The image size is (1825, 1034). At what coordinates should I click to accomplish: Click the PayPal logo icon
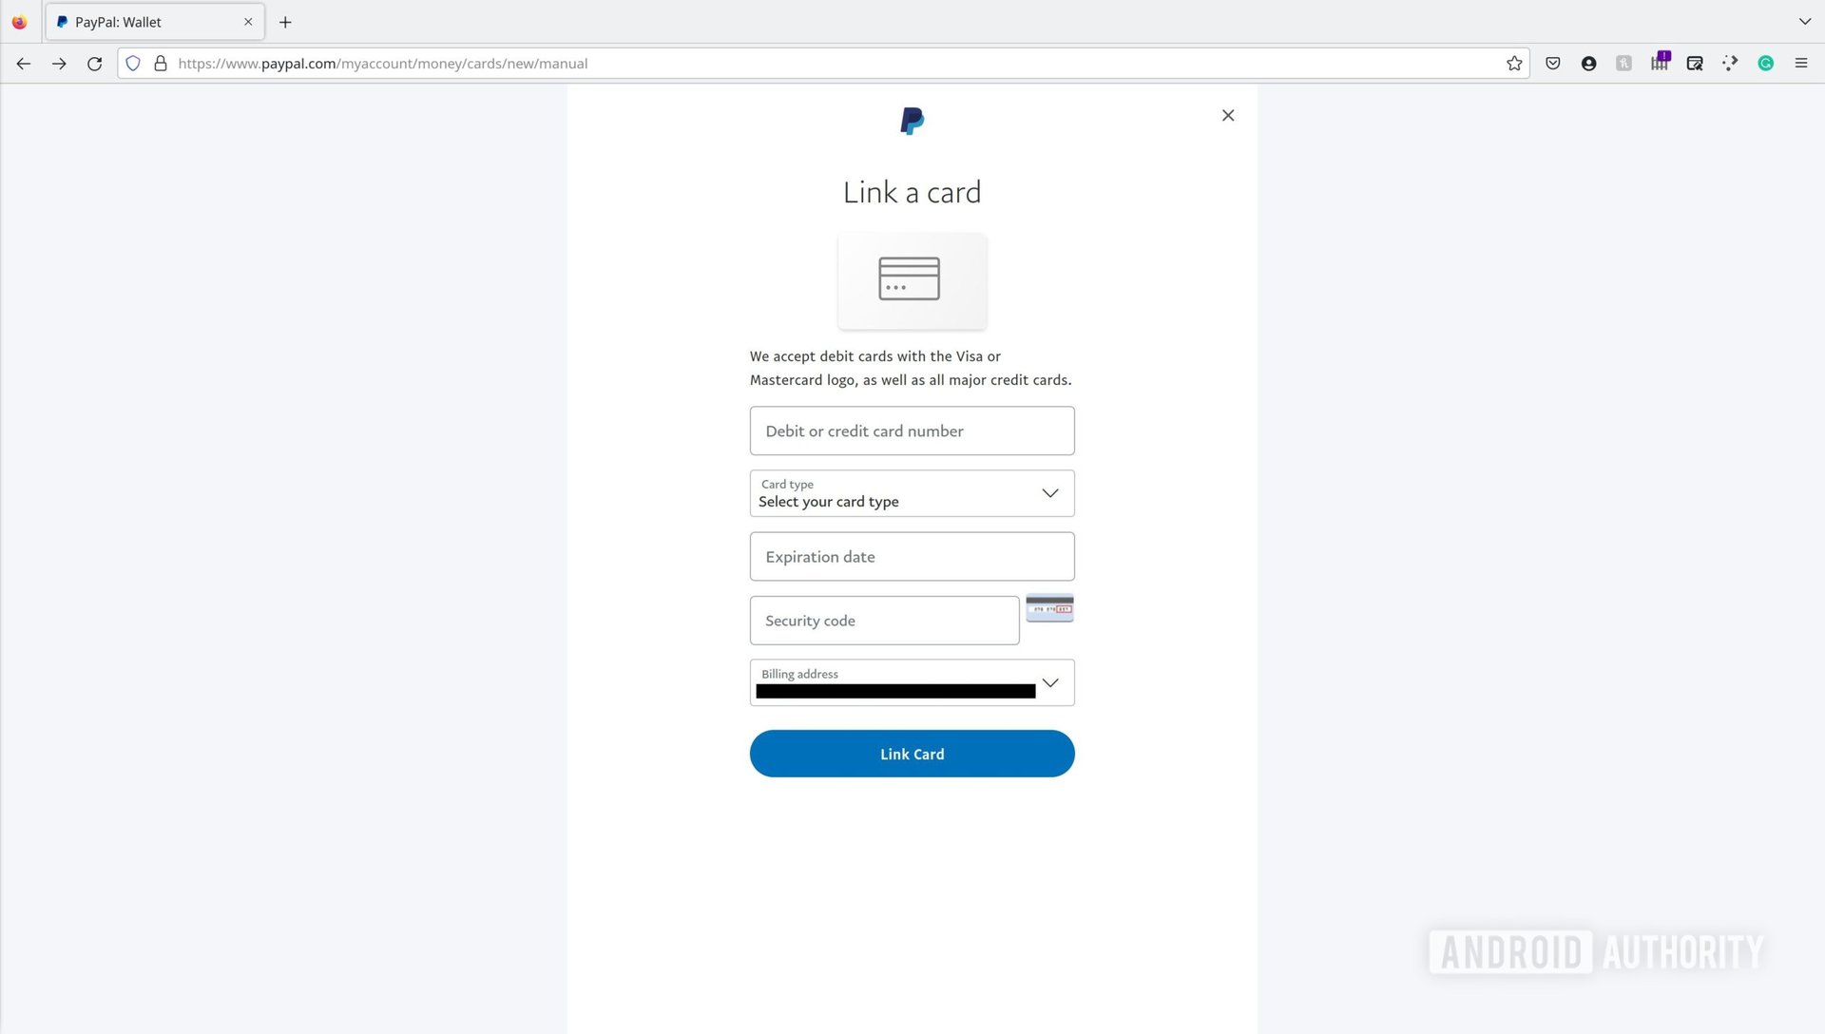(912, 121)
